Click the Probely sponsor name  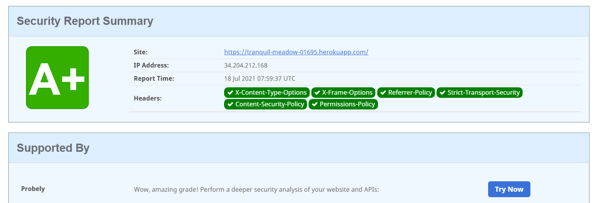pyautogui.click(x=33, y=189)
